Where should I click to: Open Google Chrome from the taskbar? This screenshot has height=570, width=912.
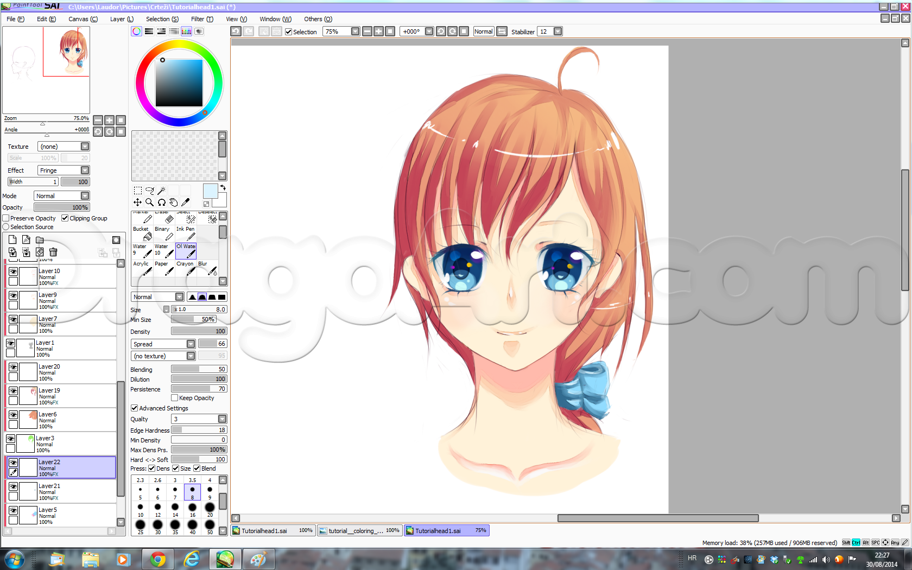pos(157,559)
